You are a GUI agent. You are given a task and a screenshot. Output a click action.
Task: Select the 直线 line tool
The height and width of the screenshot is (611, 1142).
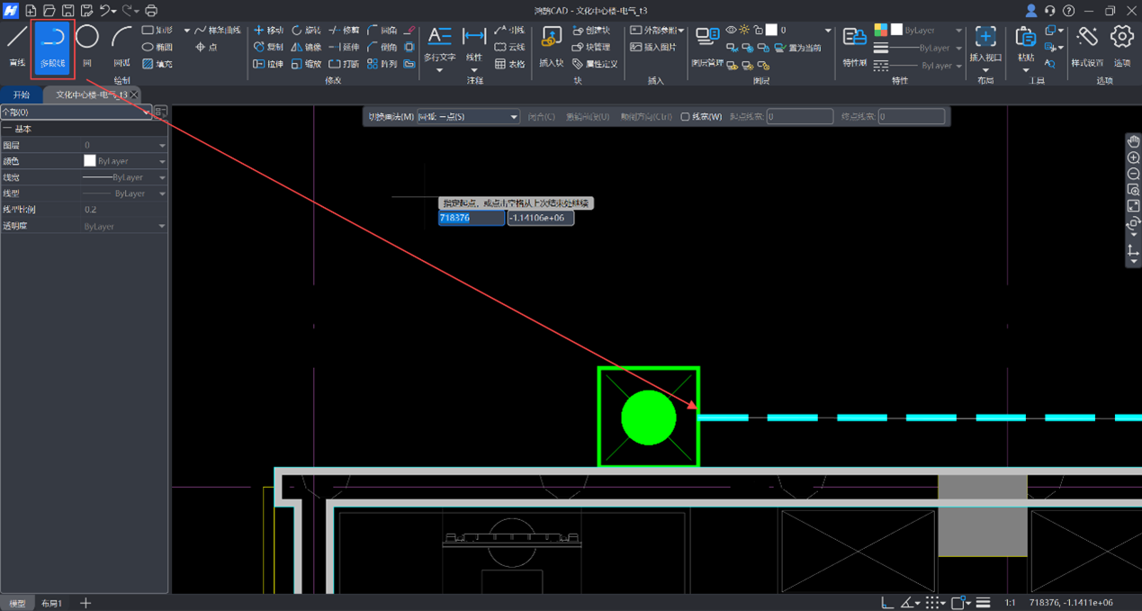point(17,46)
